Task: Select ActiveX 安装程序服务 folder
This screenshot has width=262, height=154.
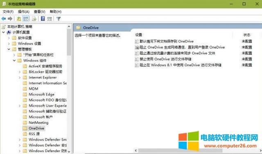Action: 45,66
